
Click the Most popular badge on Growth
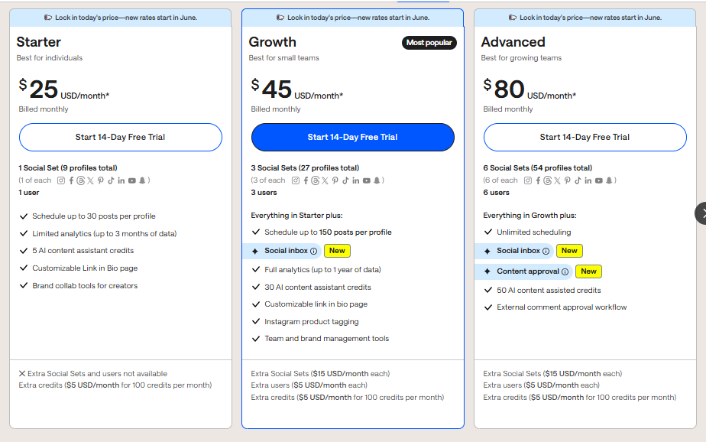coord(429,43)
